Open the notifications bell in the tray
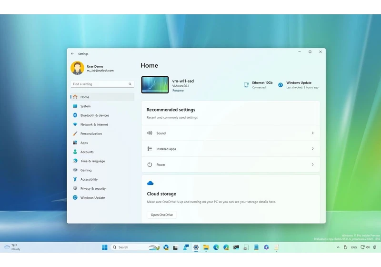 375,247
